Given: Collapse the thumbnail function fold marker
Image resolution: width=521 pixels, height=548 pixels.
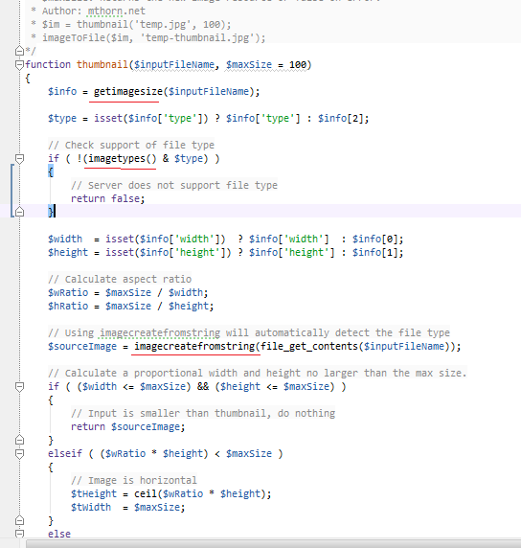Looking at the screenshot, I should tap(19, 65).
